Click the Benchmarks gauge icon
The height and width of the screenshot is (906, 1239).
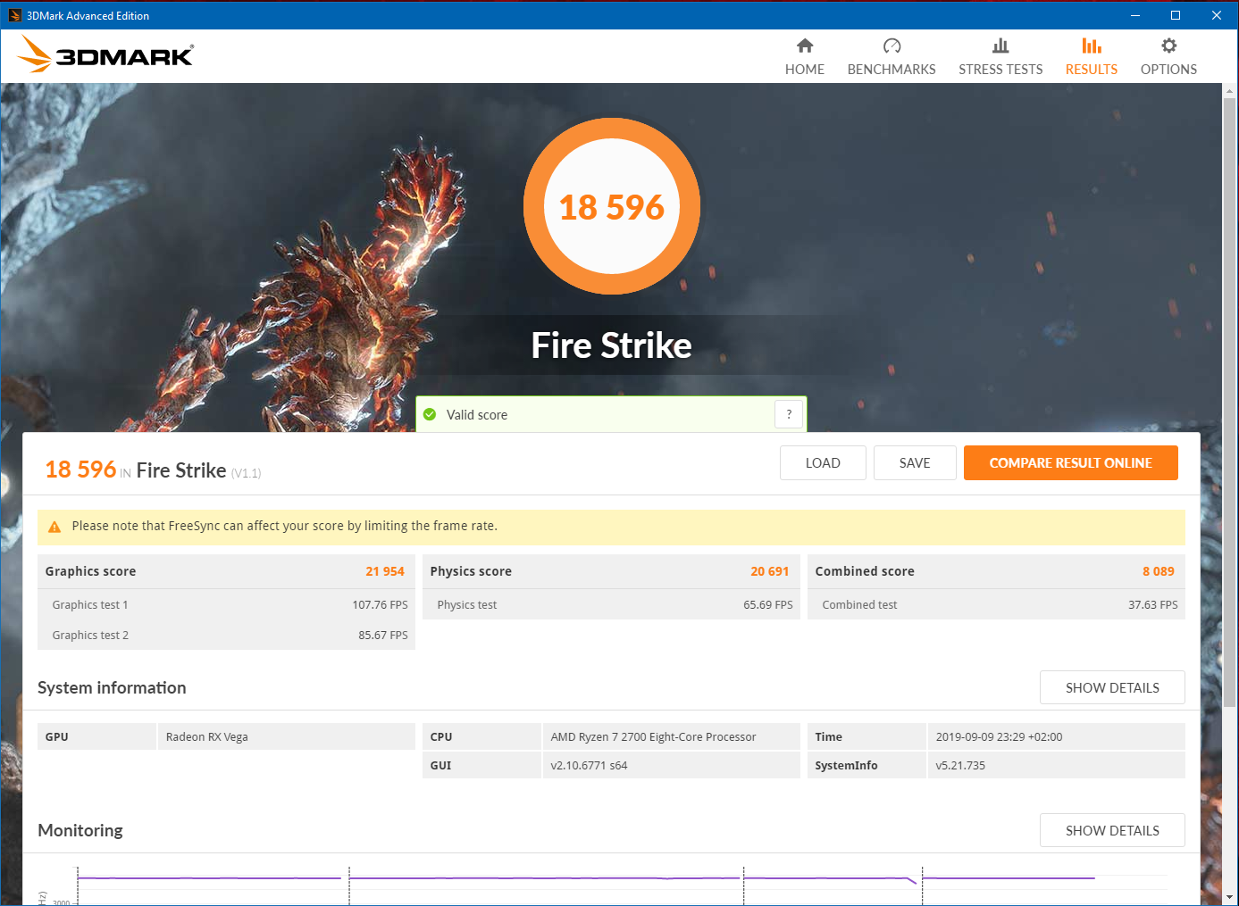892,46
